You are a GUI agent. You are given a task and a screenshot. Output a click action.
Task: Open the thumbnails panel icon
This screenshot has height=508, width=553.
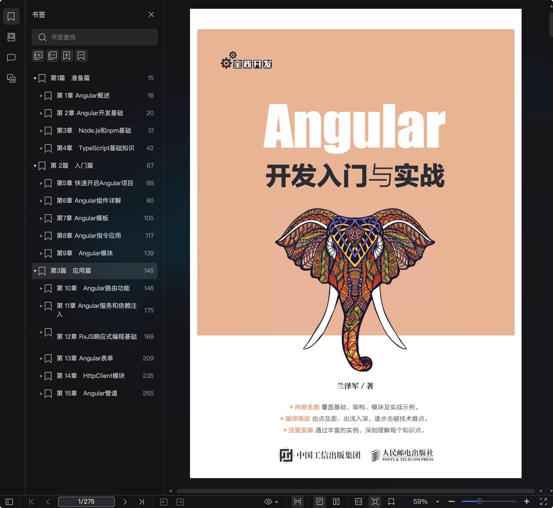pos(11,37)
